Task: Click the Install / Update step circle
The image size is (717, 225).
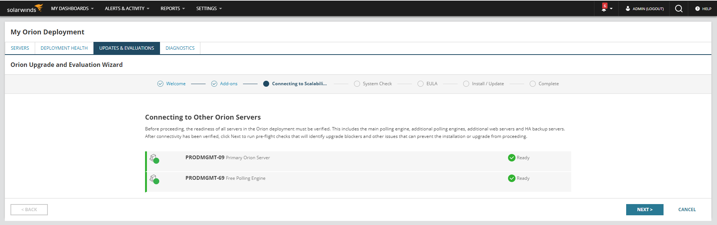Action: point(466,84)
